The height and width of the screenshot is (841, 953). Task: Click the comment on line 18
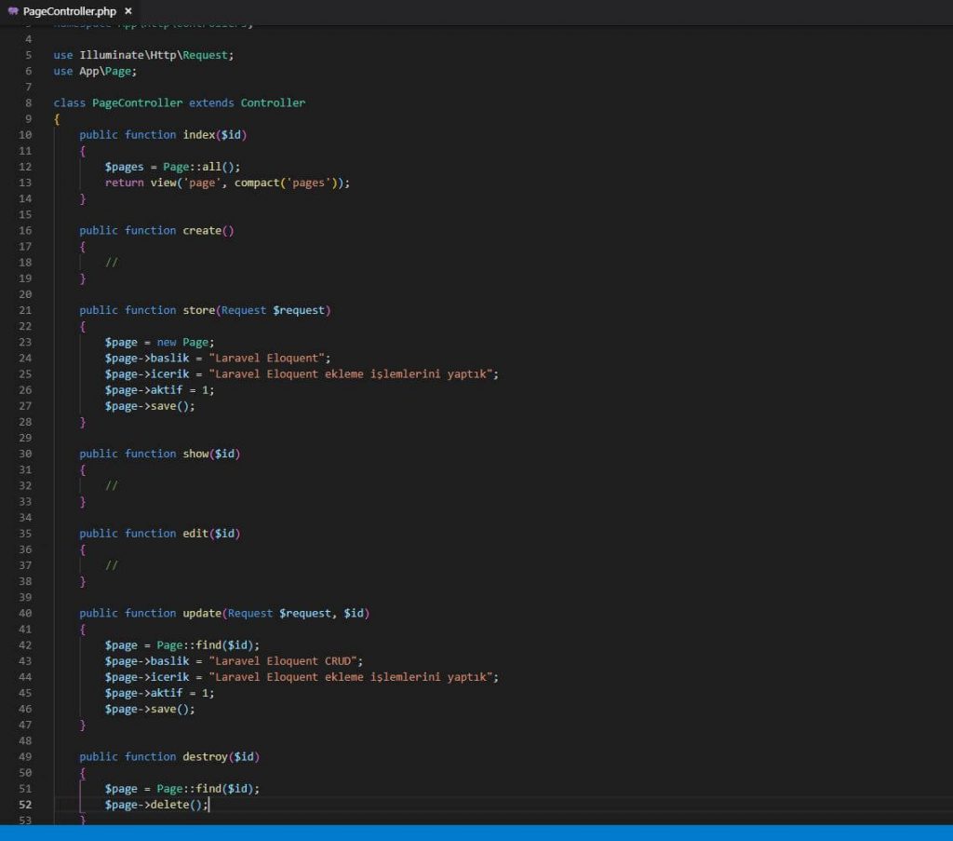click(x=112, y=262)
